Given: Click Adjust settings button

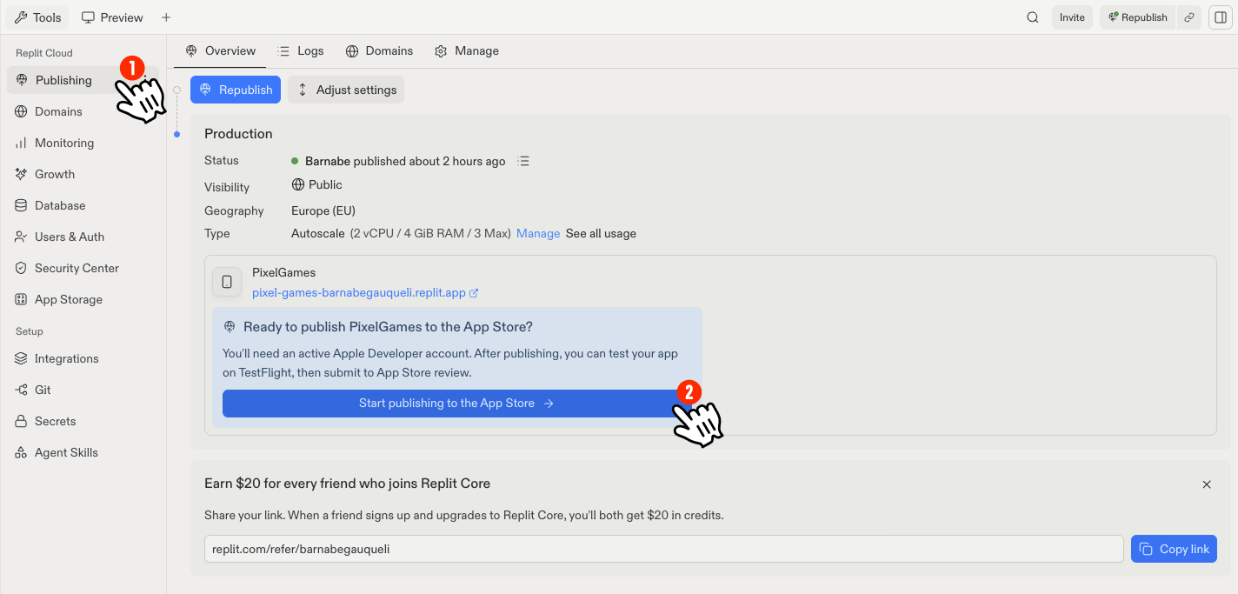Looking at the screenshot, I should [346, 90].
